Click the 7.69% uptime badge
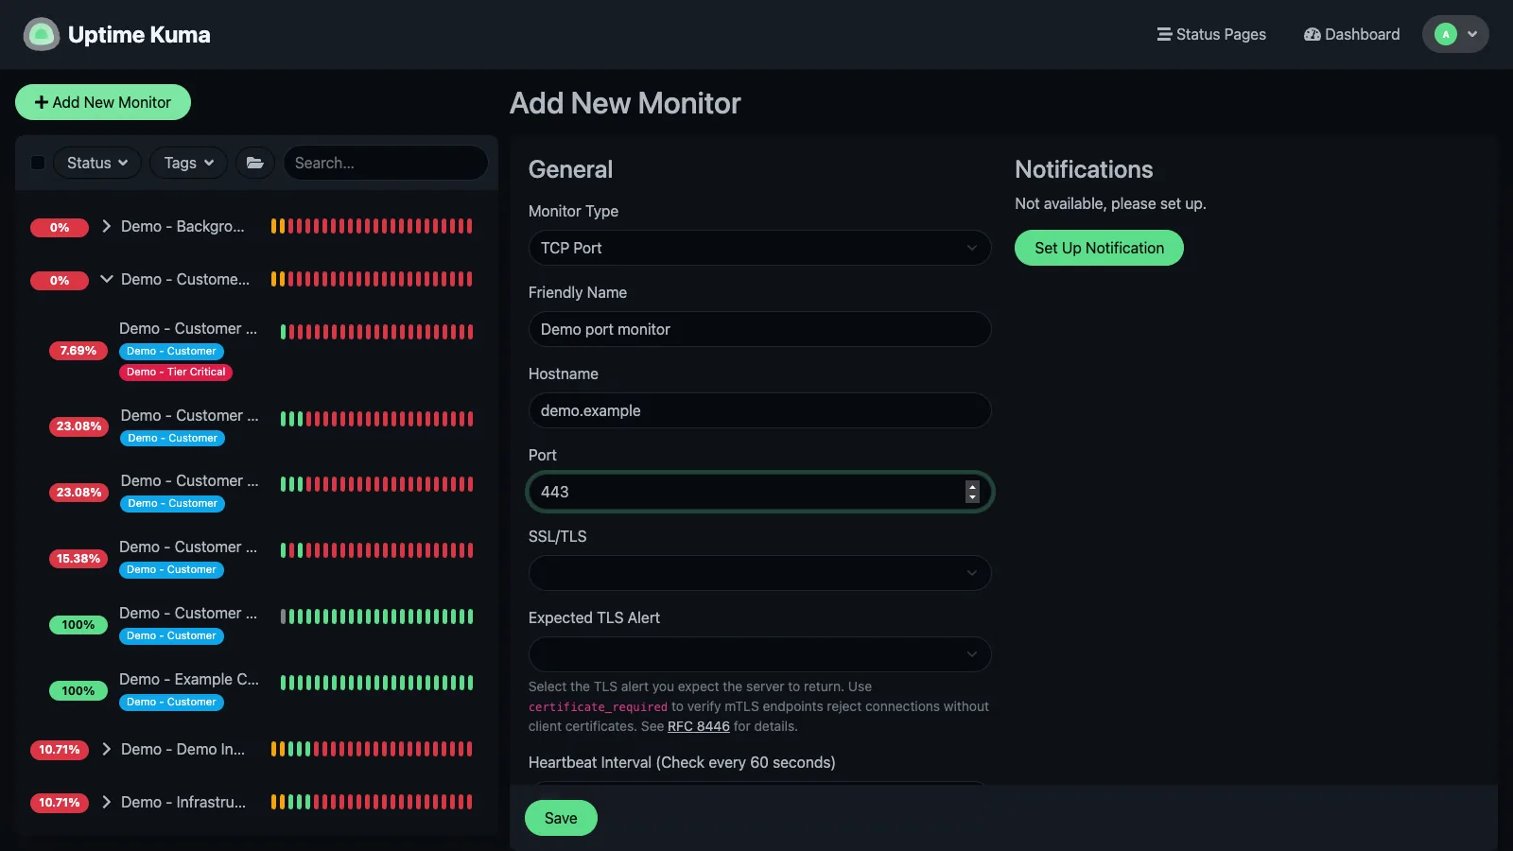 pyautogui.click(x=78, y=351)
